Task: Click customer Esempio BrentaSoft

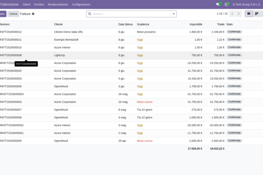Action: point(66,40)
